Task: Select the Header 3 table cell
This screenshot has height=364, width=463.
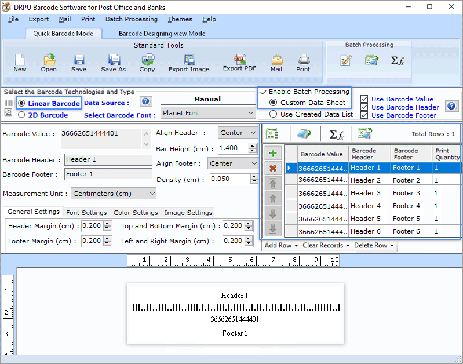Action: [x=369, y=193]
